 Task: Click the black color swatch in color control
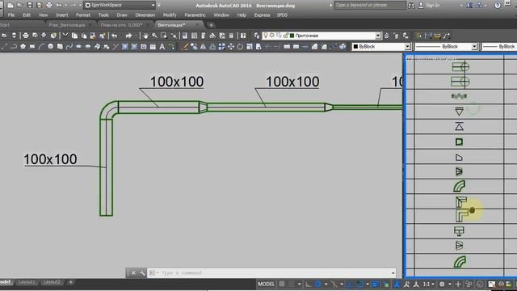click(355, 47)
